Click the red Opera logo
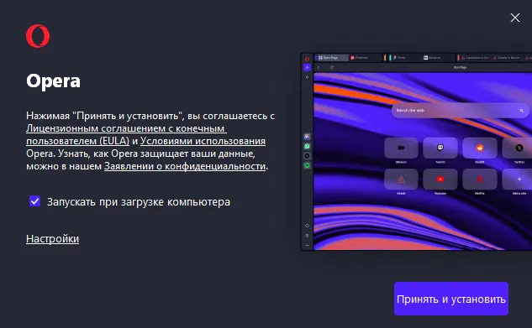532x328 pixels. (38, 36)
